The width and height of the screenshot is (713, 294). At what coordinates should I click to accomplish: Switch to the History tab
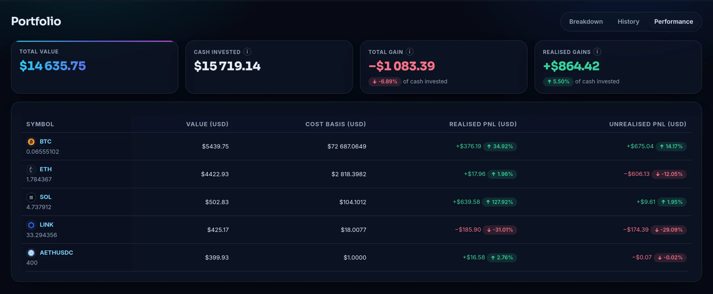pyautogui.click(x=628, y=22)
